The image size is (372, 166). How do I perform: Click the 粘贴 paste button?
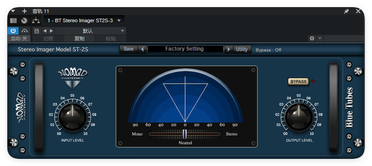pyautogui.click(x=110, y=39)
